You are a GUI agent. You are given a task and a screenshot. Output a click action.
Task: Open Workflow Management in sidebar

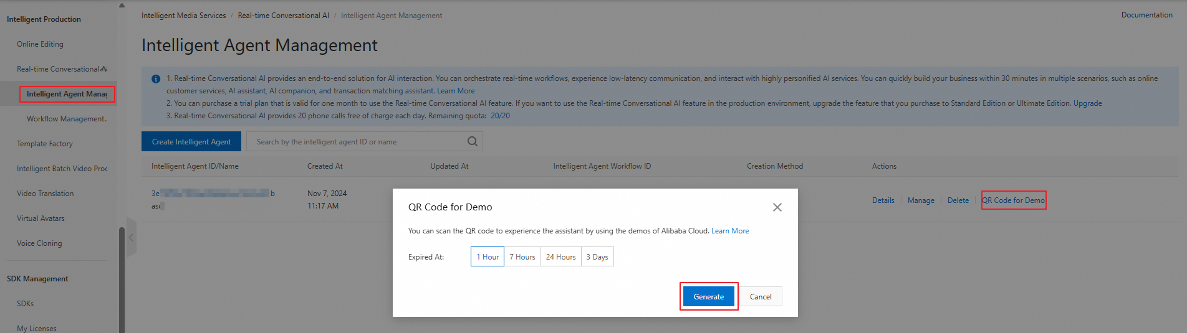pos(67,119)
